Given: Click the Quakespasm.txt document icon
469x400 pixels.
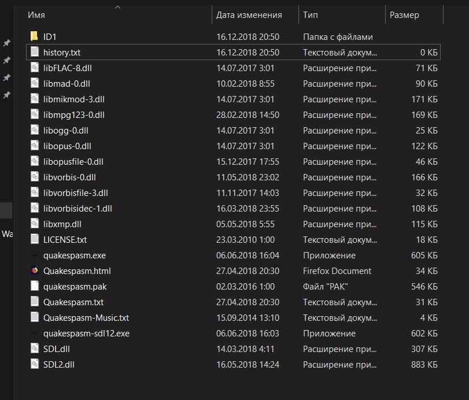Looking at the screenshot, I should click(x=34, y=301).
